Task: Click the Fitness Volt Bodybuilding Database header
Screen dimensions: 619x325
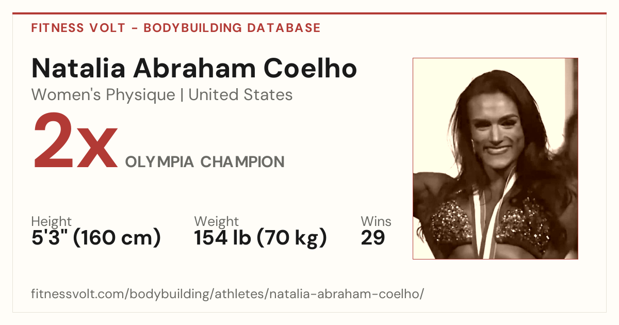Action: point(176,28)
